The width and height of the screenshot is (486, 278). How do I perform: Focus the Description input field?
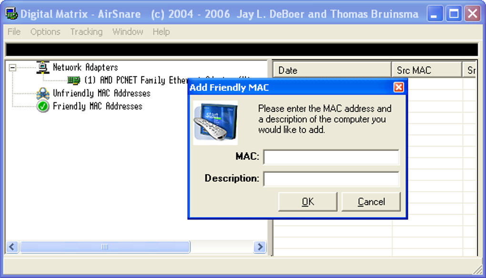pos(331,179)
